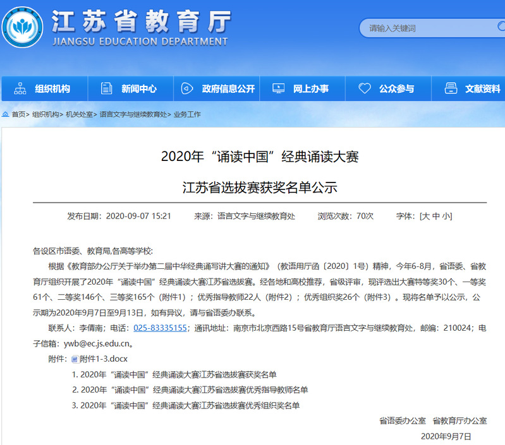This screenshot has height=445, width=505.
Task: Select the 公众参与 navigation tab
Action: [396, 89]
